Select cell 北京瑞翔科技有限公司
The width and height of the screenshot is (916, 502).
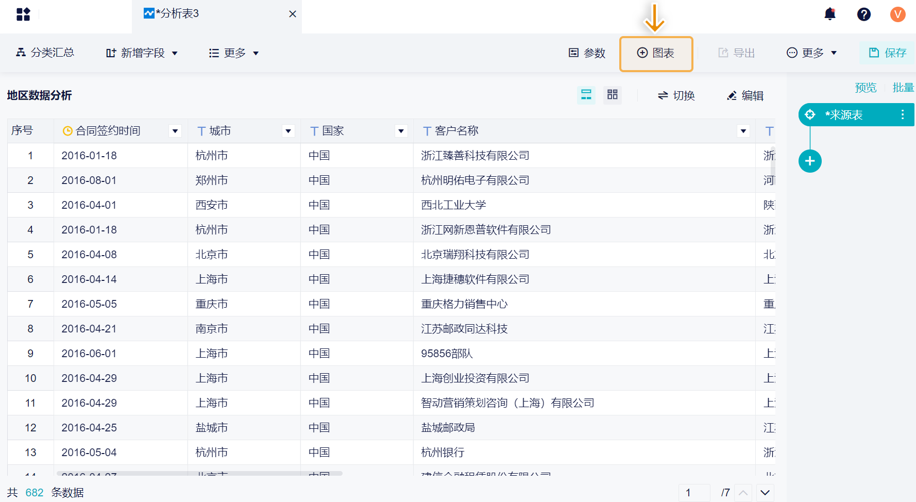point(584,255)
